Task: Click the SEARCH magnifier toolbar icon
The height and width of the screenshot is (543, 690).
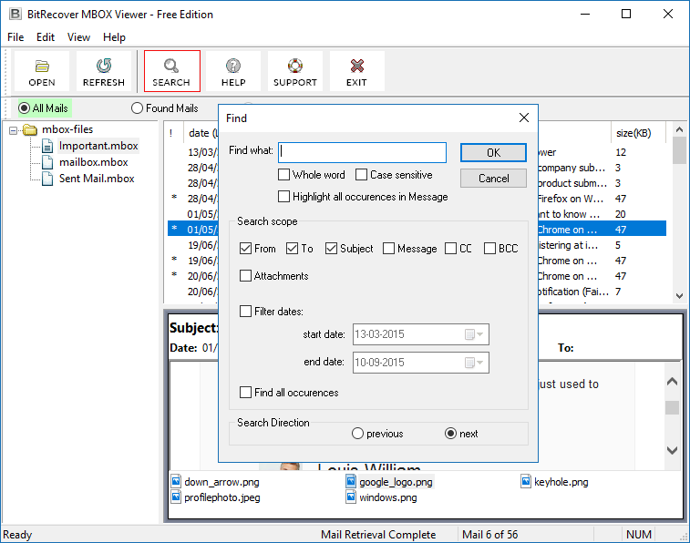Action: [171, 66]
